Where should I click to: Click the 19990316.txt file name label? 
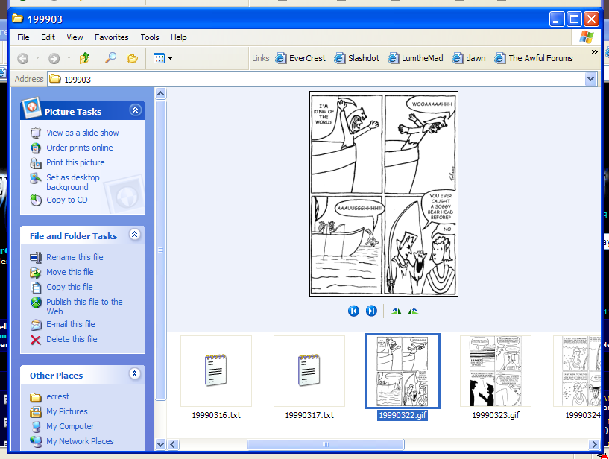coord(216,415)
